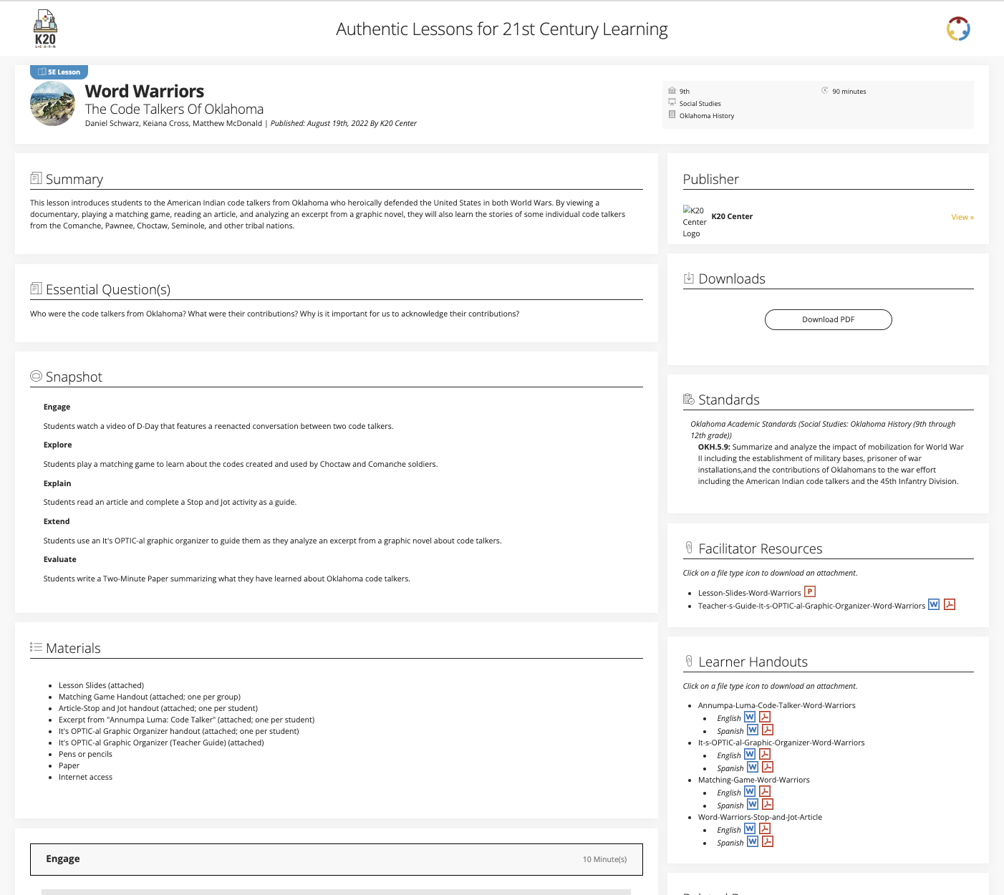Download OPTIC-al Graphic Organizer English PDF handout
This screenshot has height=895, width=1004.
(x=765, y=754)
